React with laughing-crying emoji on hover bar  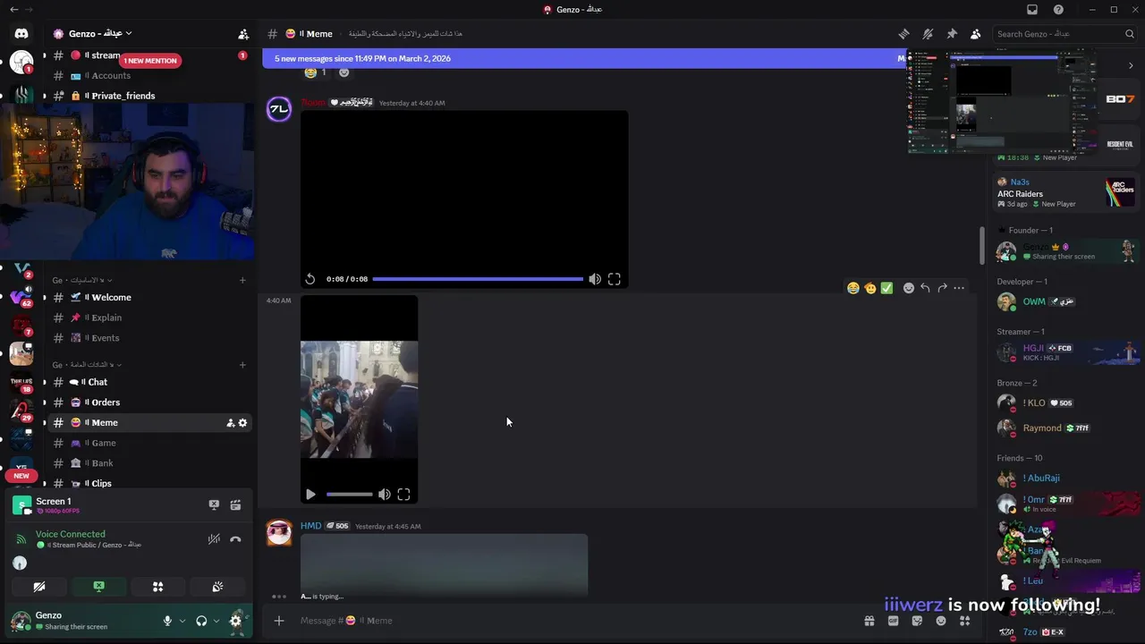(x=853, y=288)
